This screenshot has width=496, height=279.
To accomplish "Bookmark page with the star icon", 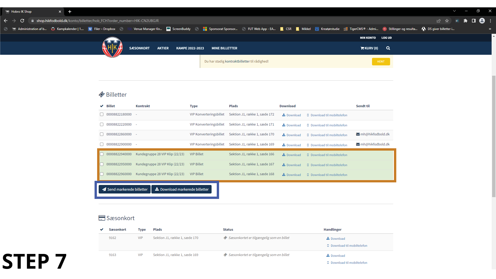I will tap(447, 21).
